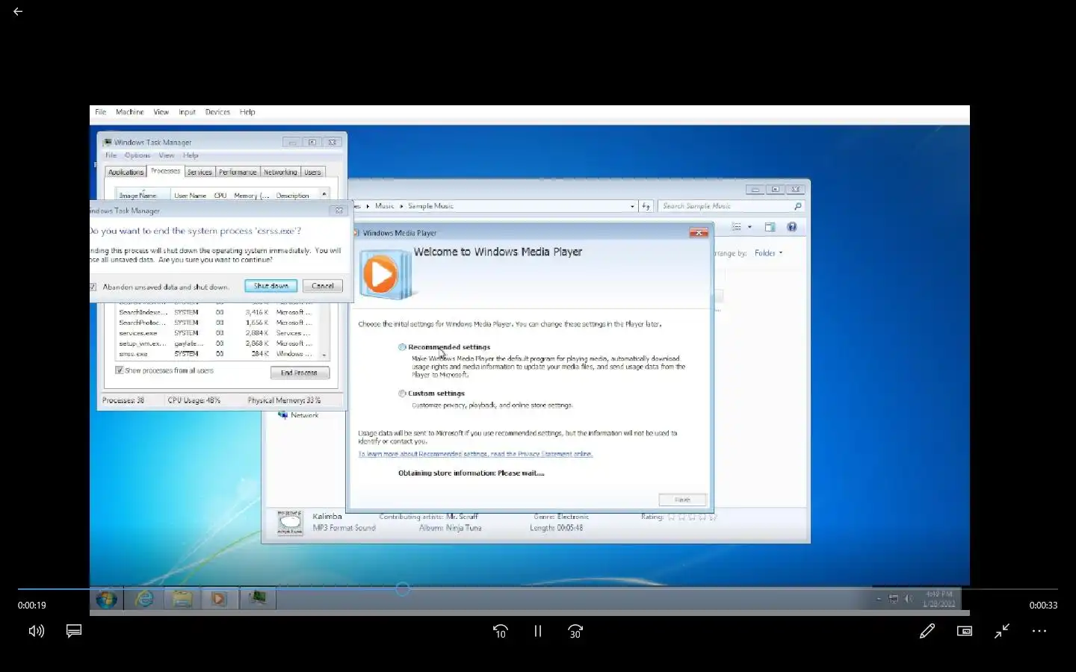This screenshot has height=672, width=1076.
Task: Refresh the Explorer folder view
Action: [646, 206]
